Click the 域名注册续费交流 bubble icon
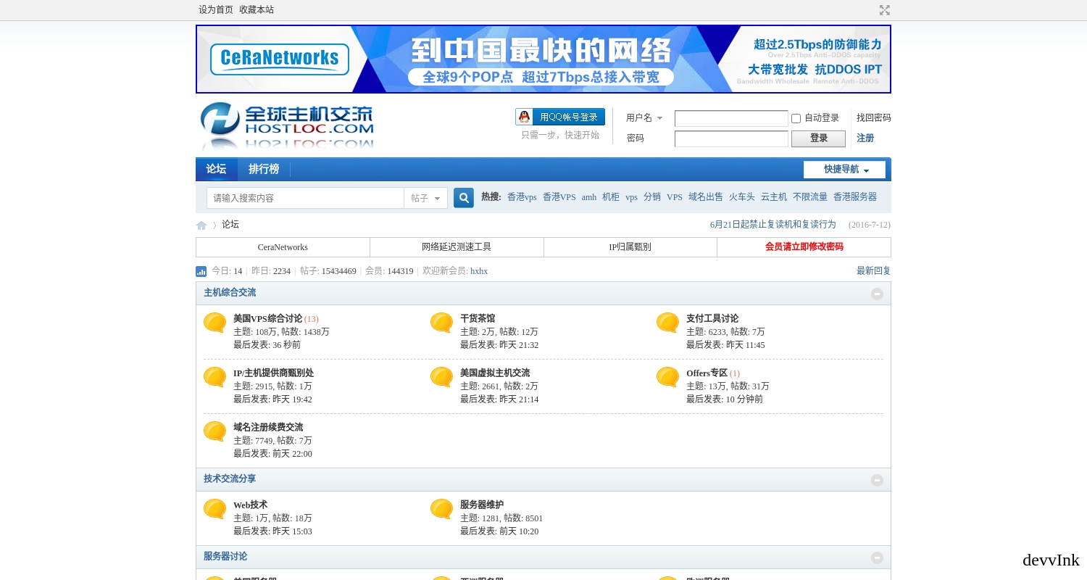Screen dimensions: 1087x580 pos(215,431)
